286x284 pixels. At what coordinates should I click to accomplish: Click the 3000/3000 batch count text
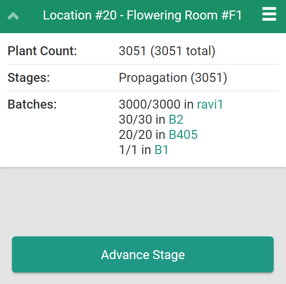tap(149, 104)
